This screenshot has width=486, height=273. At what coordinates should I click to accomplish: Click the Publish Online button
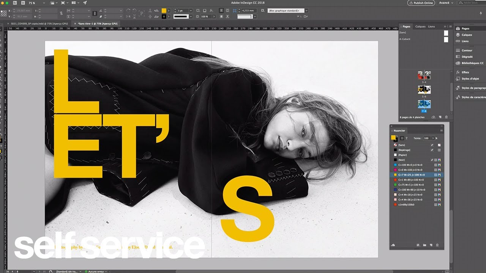(421, 3)
